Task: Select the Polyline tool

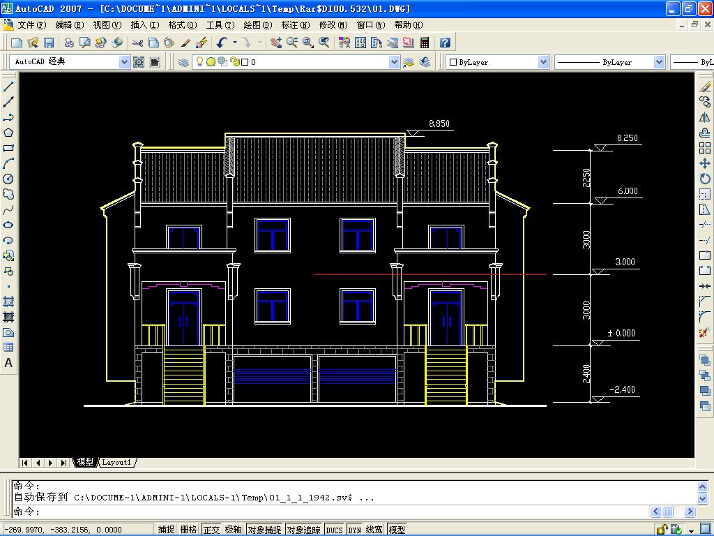Action: (8, 117)
